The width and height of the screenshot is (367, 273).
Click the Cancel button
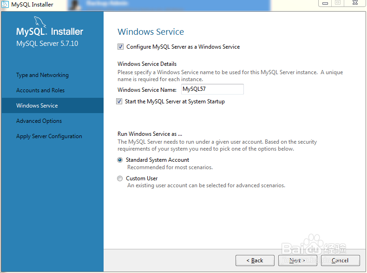click(x=341, y=260)
